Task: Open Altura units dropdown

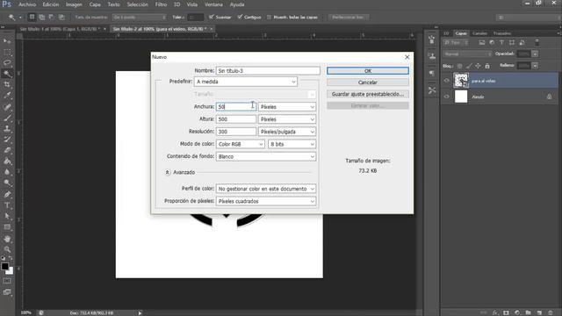Action: [287, 119]
